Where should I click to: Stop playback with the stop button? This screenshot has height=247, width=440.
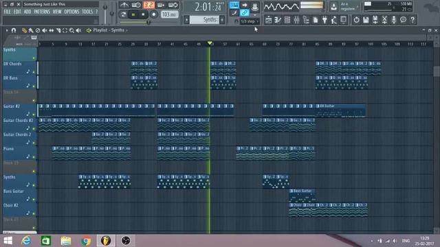[143, 14]
